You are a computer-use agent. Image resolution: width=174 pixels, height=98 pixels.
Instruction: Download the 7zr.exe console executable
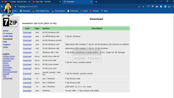27,91
